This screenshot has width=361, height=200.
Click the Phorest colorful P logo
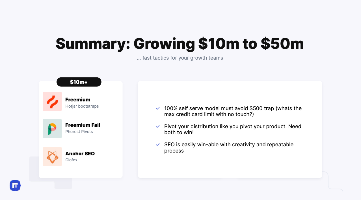(x=52, y=129)
